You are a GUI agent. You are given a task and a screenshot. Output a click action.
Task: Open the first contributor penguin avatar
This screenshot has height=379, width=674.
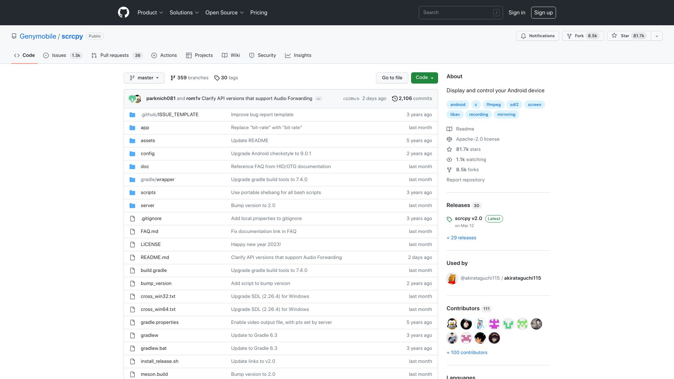tap(452, 324)
